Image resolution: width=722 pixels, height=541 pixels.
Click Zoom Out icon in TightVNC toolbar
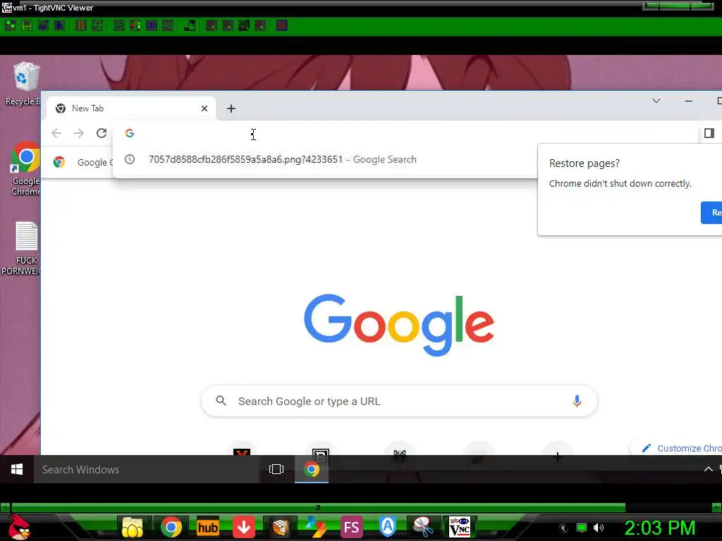pos(228,25)
